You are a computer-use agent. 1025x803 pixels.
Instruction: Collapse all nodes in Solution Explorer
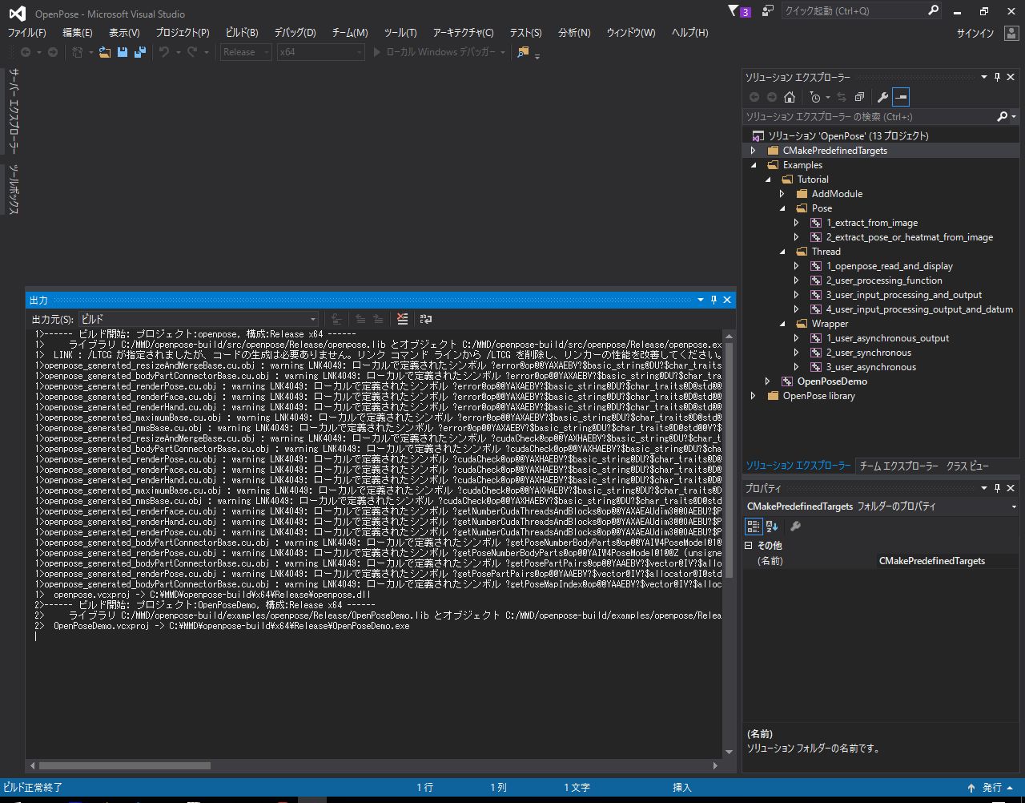pos(858,97)
